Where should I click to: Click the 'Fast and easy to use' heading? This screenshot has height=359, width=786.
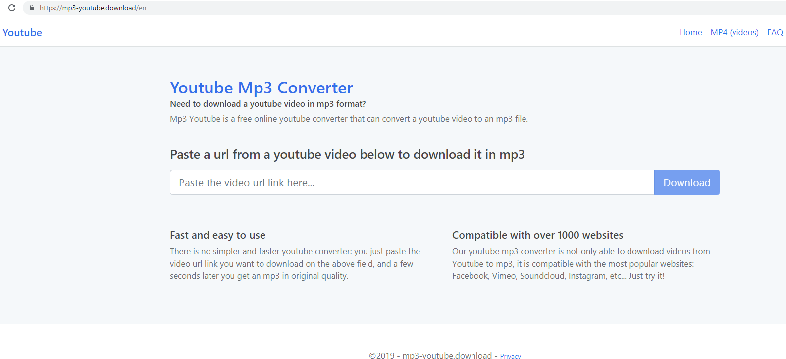point(217,235)
